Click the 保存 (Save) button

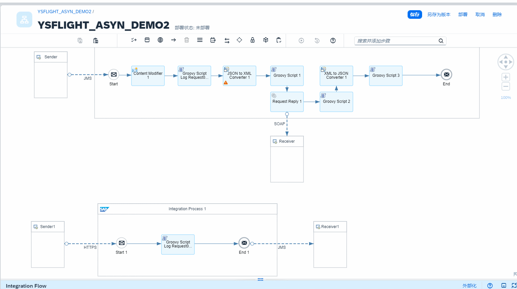click(x=415, y=14)
